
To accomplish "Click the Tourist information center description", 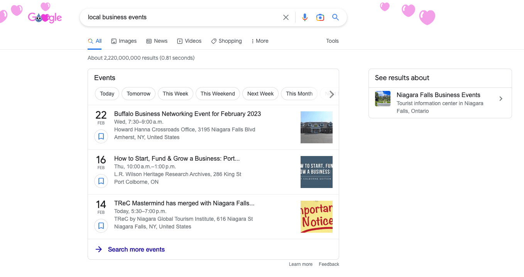I will point(440,107).
